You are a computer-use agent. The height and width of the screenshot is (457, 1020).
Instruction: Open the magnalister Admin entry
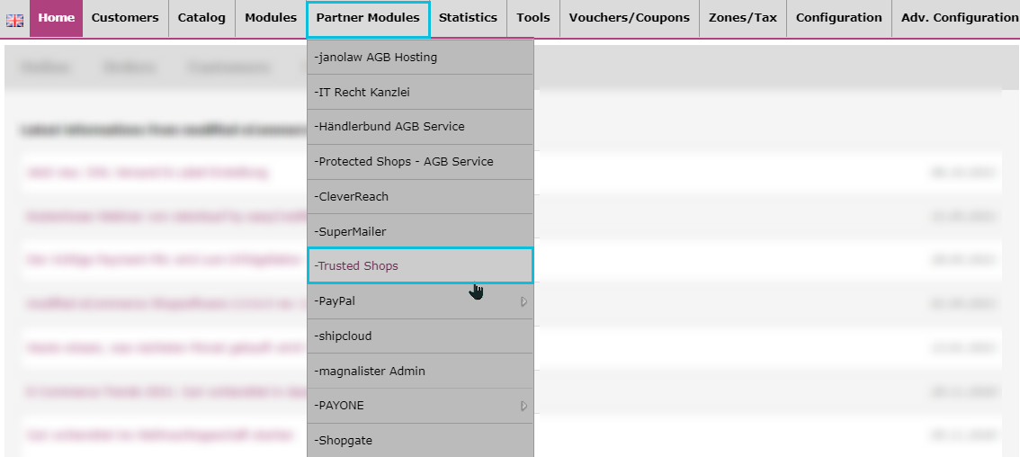point(420,371)
